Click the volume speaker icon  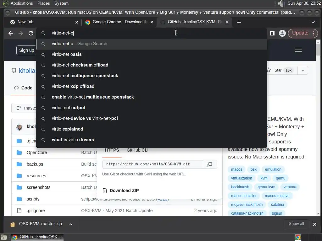tap(281, 3)
